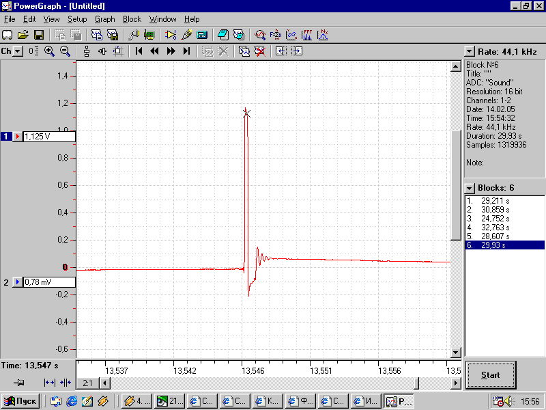Open the Setup menu
This screenshot has width=546, height=410.
77,19
